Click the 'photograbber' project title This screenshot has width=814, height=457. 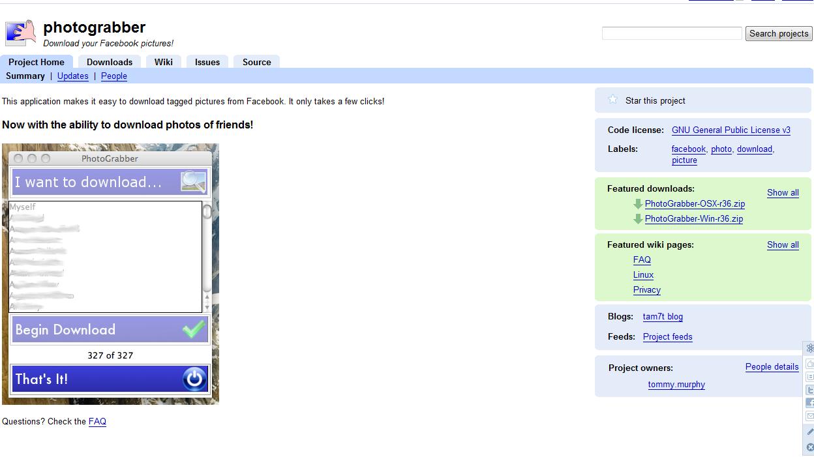coord(95,27)
